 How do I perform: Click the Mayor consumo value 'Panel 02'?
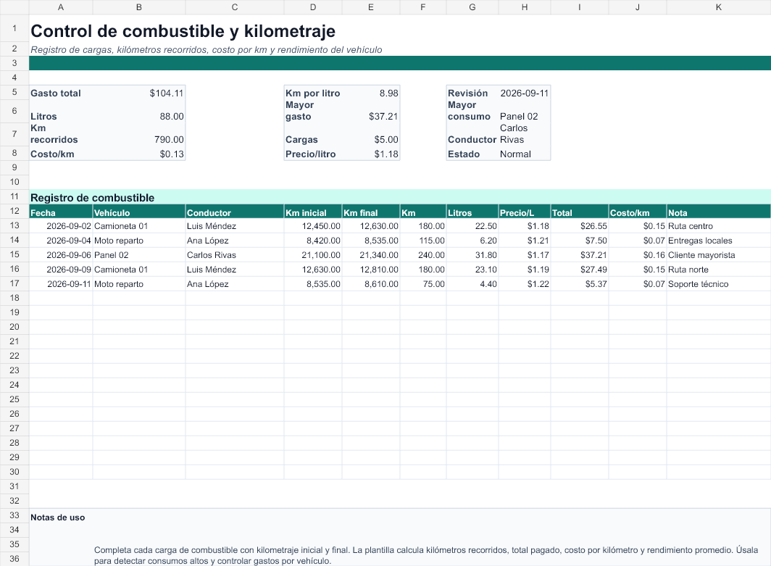(x=519, y=117)
